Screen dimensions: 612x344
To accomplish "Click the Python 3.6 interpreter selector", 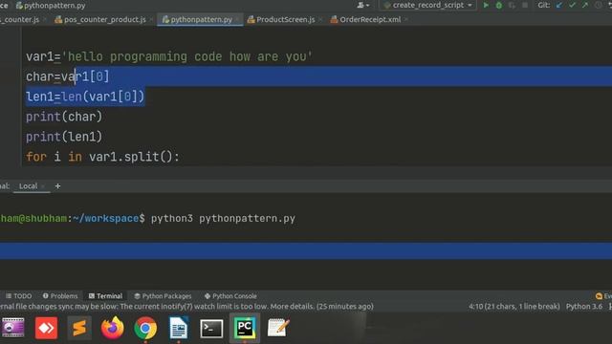I will tap(584, 307).
